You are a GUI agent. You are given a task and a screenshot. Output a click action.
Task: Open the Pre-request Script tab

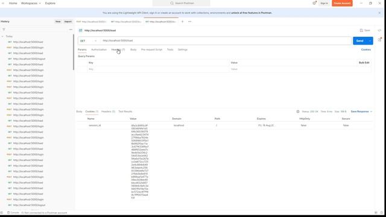point(151,49)
